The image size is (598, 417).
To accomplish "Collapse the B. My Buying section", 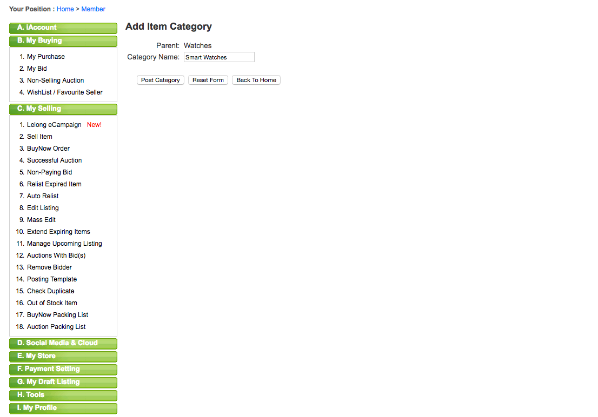I will pos(63,41).
